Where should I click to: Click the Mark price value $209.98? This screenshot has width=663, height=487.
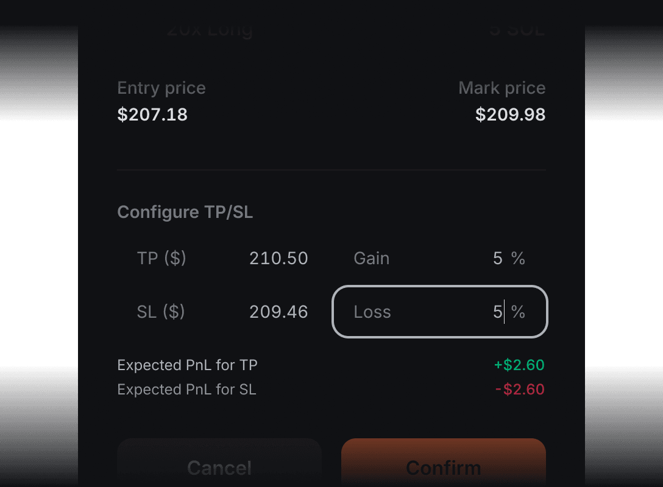click(x=510, y=114)
